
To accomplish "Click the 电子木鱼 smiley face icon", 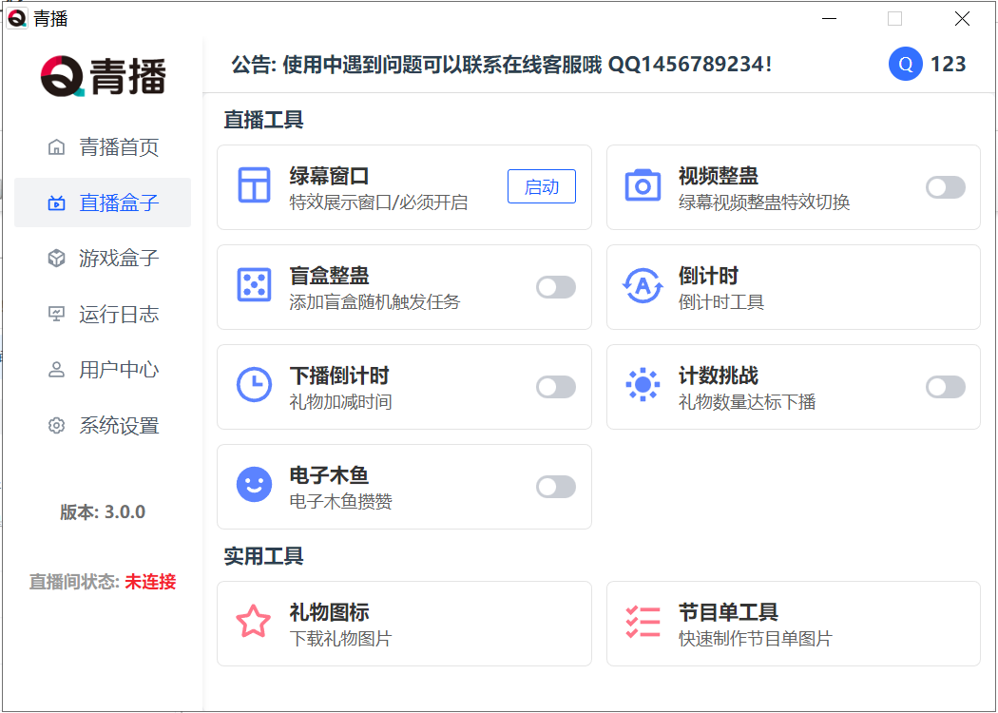I will pyautogui.click(x=254, y=485).
